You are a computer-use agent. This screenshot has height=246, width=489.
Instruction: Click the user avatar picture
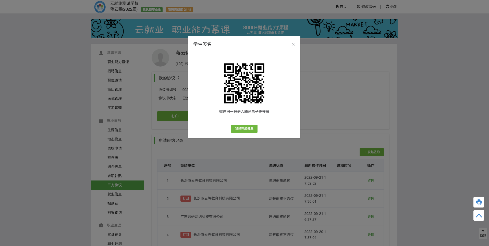[x=160, y=58]
